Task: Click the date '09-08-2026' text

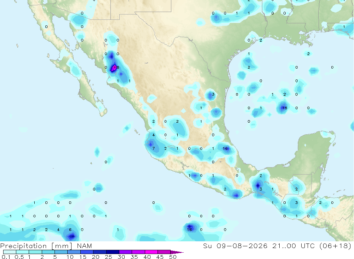Action: pos(242,246)
